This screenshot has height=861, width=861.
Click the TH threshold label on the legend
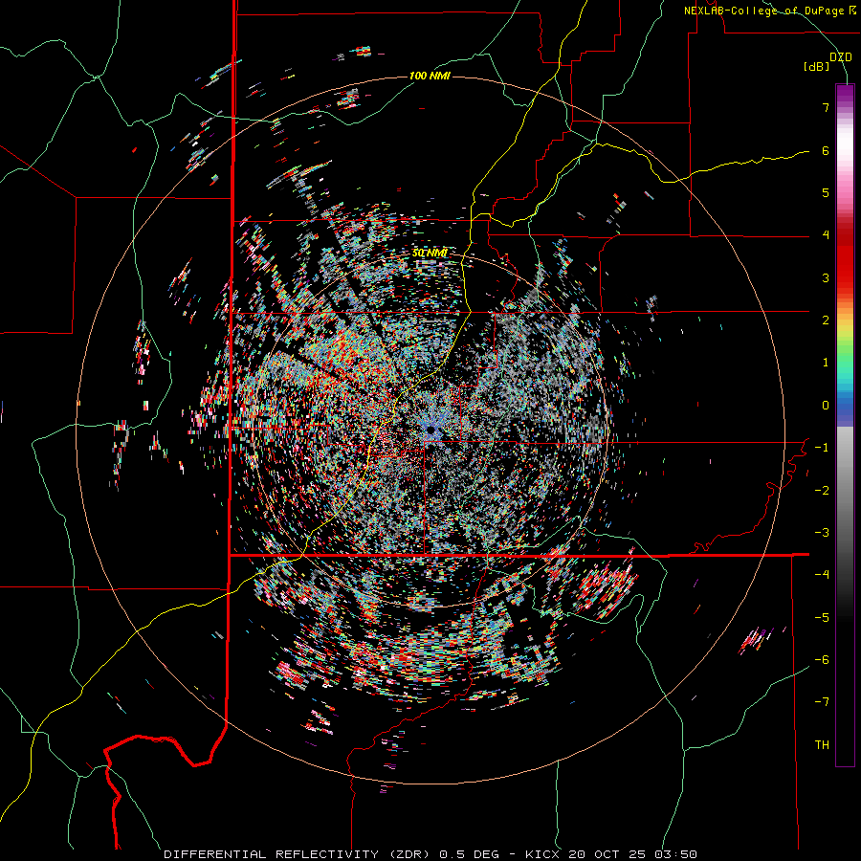coord(822,745)
